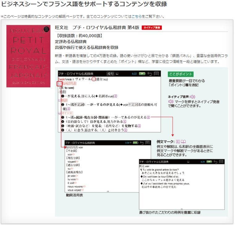Click the 【不定詞】 heading
Viewport: 235px width, 225px height.
click(72, 151)
